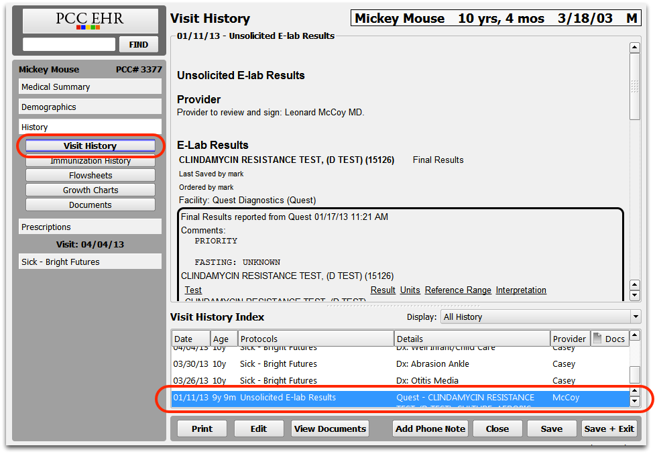Click the visit index scrollbar thumb
Viewport: 655px width, 454px height.
coord(634,374)
